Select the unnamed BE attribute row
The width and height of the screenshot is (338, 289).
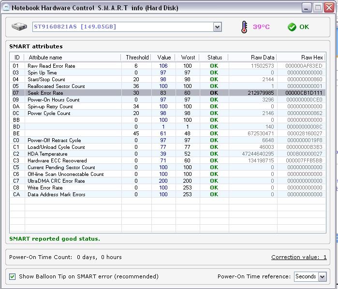pyautogui.click(x=168, y=133)
